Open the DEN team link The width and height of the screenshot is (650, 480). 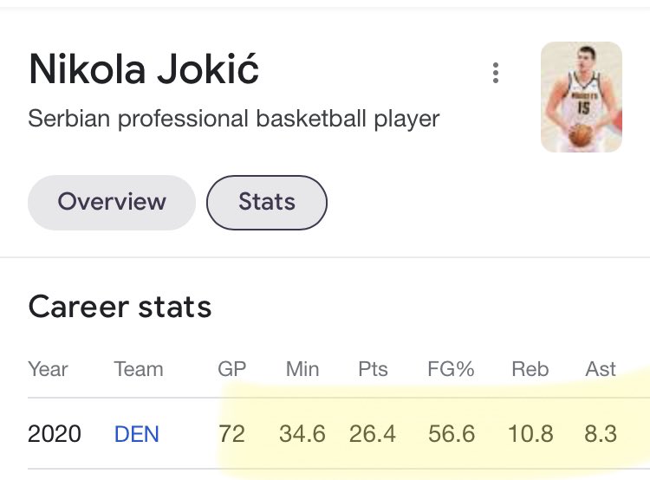pyautogui.click(x=136, y=434)
